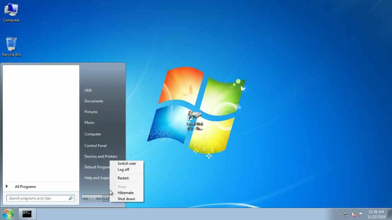Image resolution: width=392 pixels, height=220 pixels.
Task: Click the magnifier search icon
Action: pos(71,198)
